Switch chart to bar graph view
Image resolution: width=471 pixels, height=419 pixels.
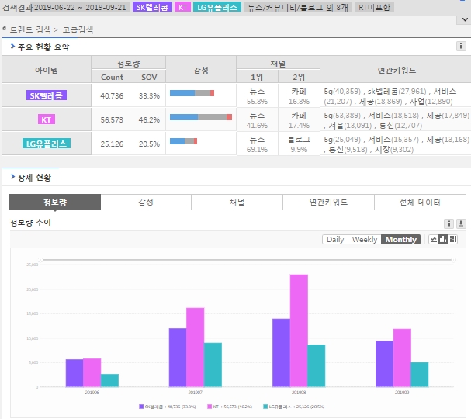coord(443,240)
